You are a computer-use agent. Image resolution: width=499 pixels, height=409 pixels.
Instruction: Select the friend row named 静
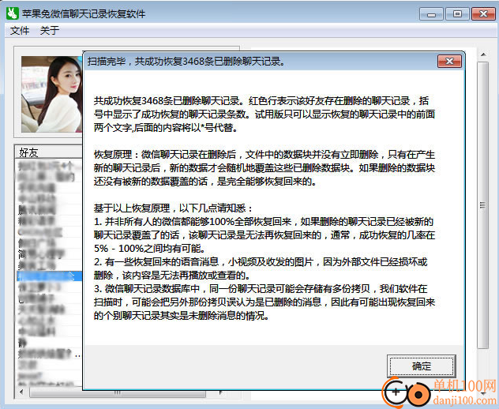[x=49, y=343]
